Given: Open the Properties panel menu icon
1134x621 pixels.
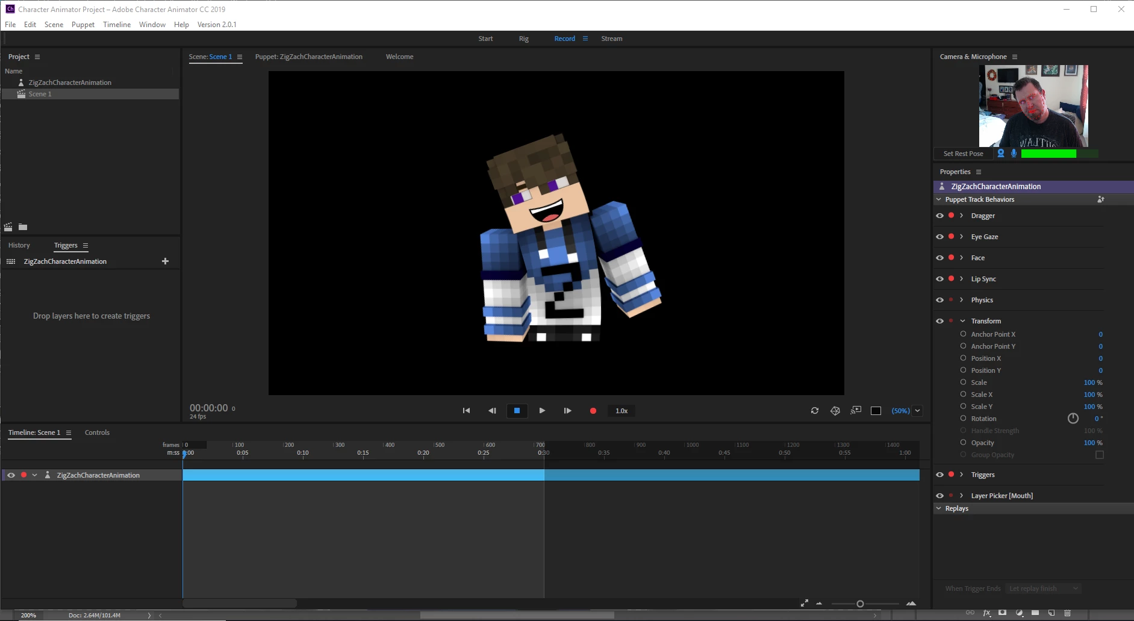Looking at the screenshot, I should (979, 172).
